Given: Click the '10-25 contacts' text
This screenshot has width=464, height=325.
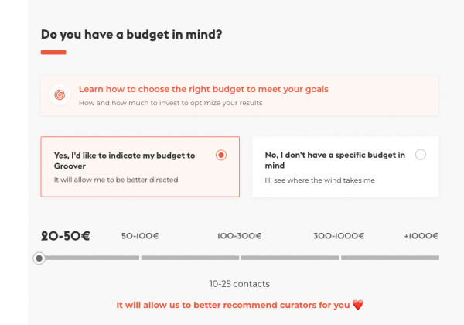Looking at the screenshot, I should pyautogui.click(x=239, y=284).
